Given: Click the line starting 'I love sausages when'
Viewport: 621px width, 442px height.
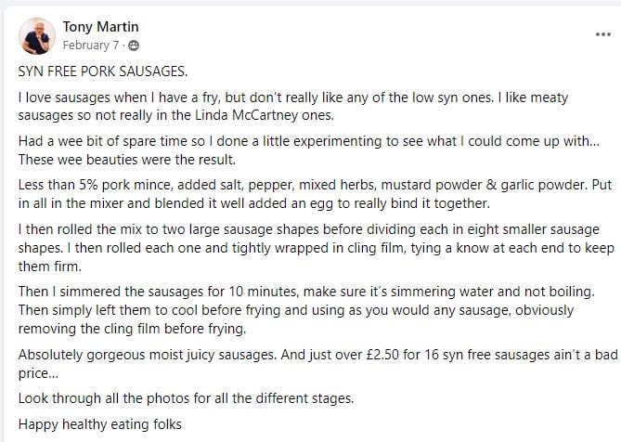Looking at the screenshot, I should point(293,97).
